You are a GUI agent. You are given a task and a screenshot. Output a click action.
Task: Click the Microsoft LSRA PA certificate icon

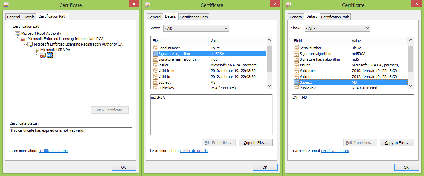click(36, 50)
